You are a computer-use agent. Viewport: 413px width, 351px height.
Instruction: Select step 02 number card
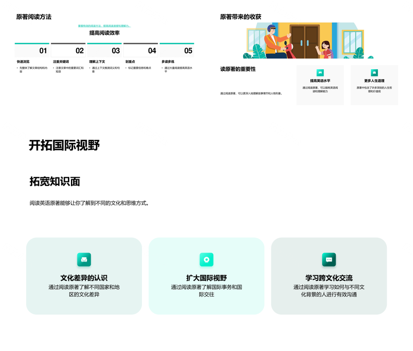click(x=68, y=50)
